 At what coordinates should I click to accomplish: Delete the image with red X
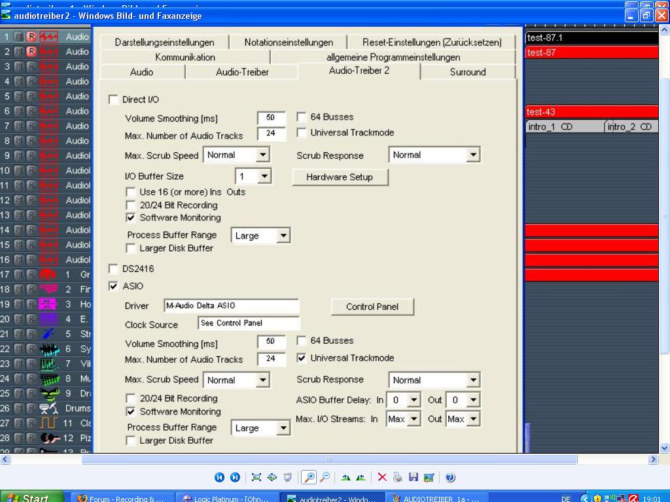382,477
